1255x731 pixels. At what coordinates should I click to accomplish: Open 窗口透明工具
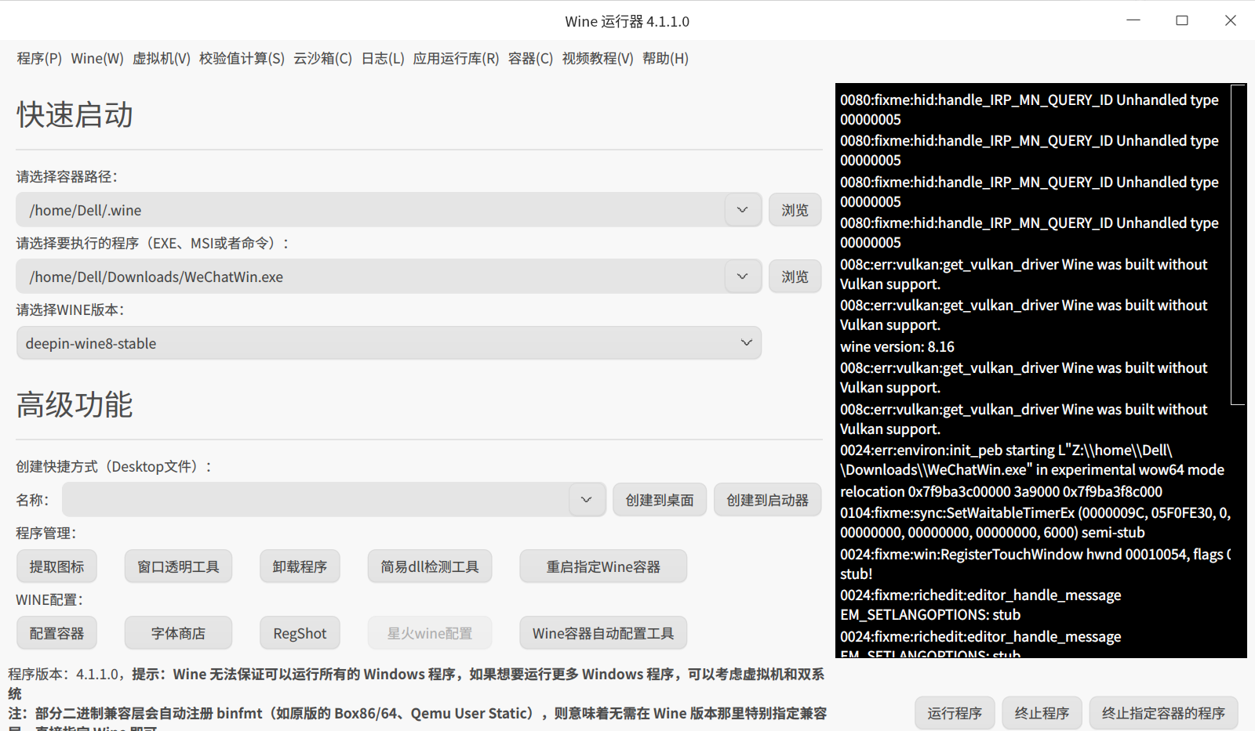(178, 566)
